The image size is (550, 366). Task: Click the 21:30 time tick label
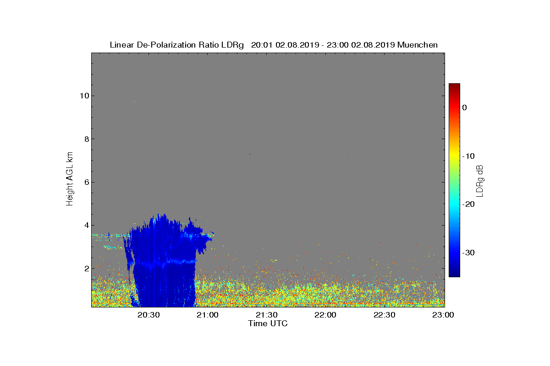[x=266, y=315]
